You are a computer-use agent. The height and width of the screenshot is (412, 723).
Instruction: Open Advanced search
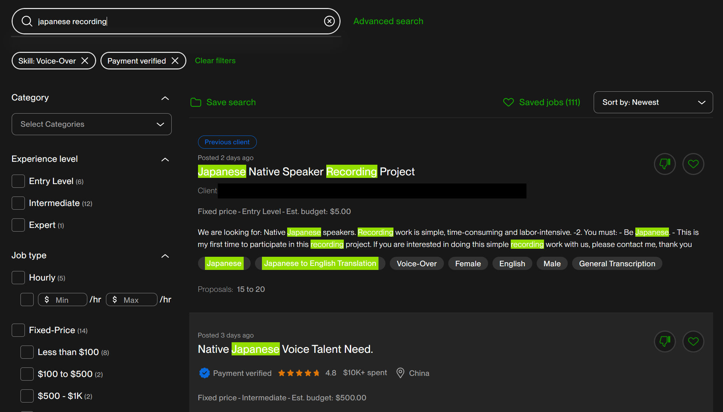tap(388, 21)
